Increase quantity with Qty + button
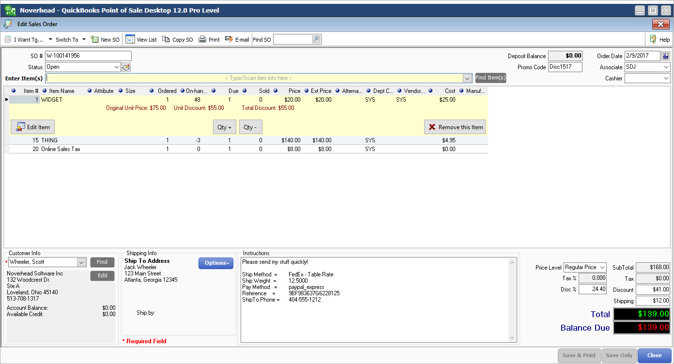 (225, 127)
